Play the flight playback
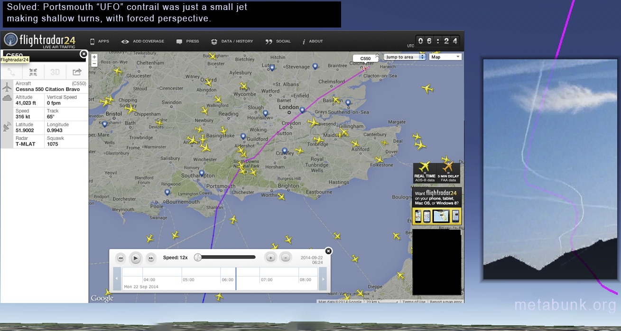This screenshot has width=621, height=331. 136,258
